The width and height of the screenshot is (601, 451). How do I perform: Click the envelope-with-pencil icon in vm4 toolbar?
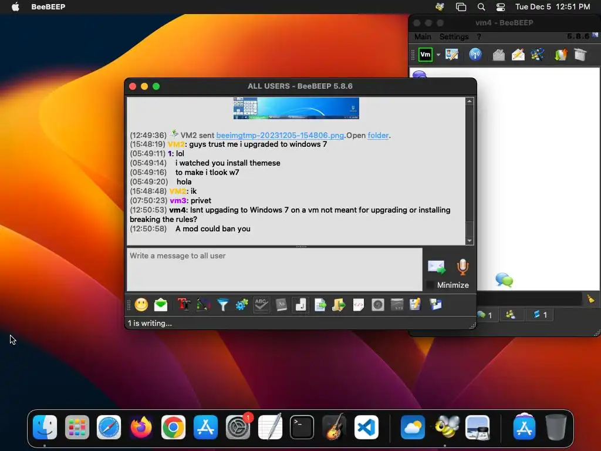[x=518, y=55]
